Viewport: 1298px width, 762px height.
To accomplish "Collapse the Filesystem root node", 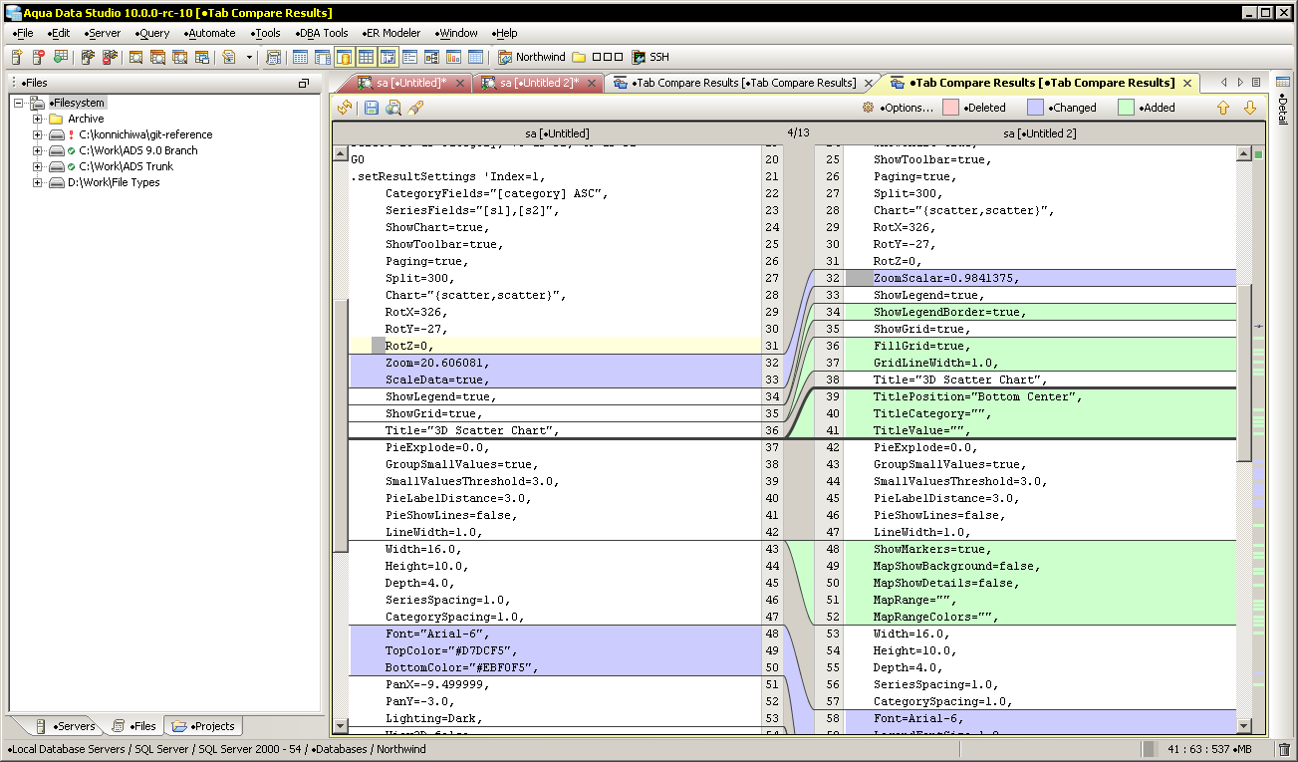I will tap(19, 103).
